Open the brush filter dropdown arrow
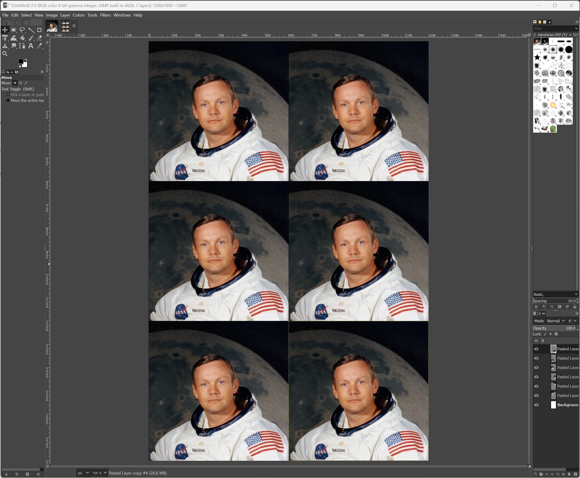The image size is (580, 478). 576,28
